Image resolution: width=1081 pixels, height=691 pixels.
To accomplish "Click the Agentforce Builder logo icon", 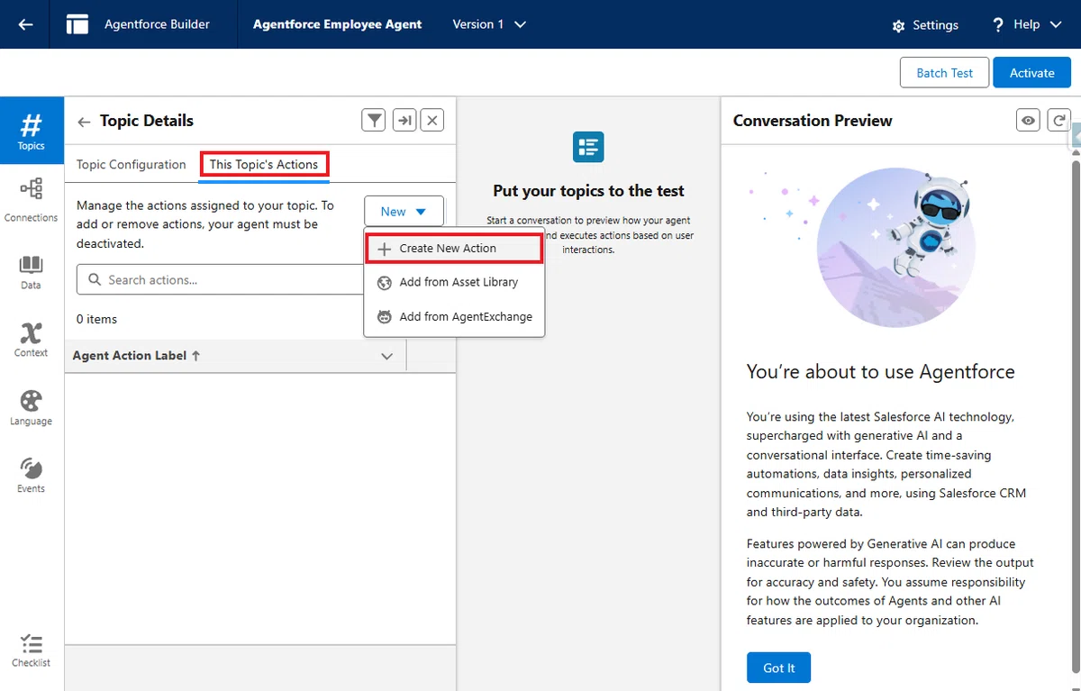I will 77,24.
